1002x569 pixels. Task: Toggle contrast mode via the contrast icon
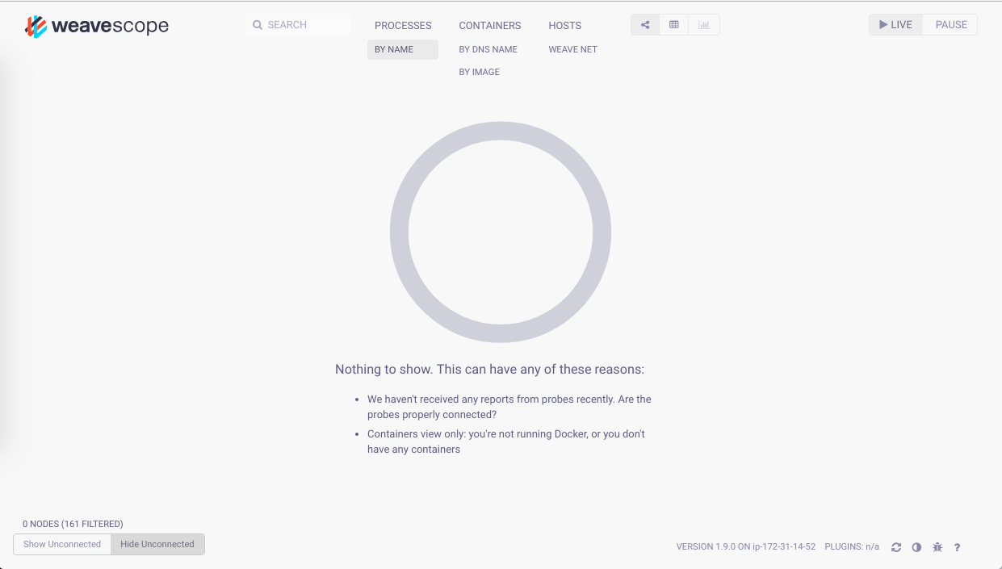tap(916, 546)
